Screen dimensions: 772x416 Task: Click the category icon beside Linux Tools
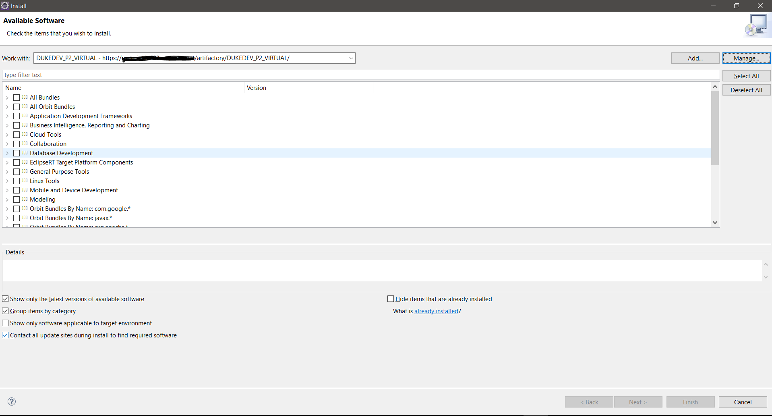click(x=25, y=181)
